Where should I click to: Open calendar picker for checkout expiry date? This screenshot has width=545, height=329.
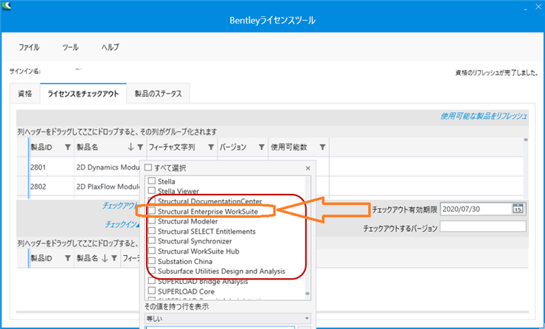(x=518, y=209)
